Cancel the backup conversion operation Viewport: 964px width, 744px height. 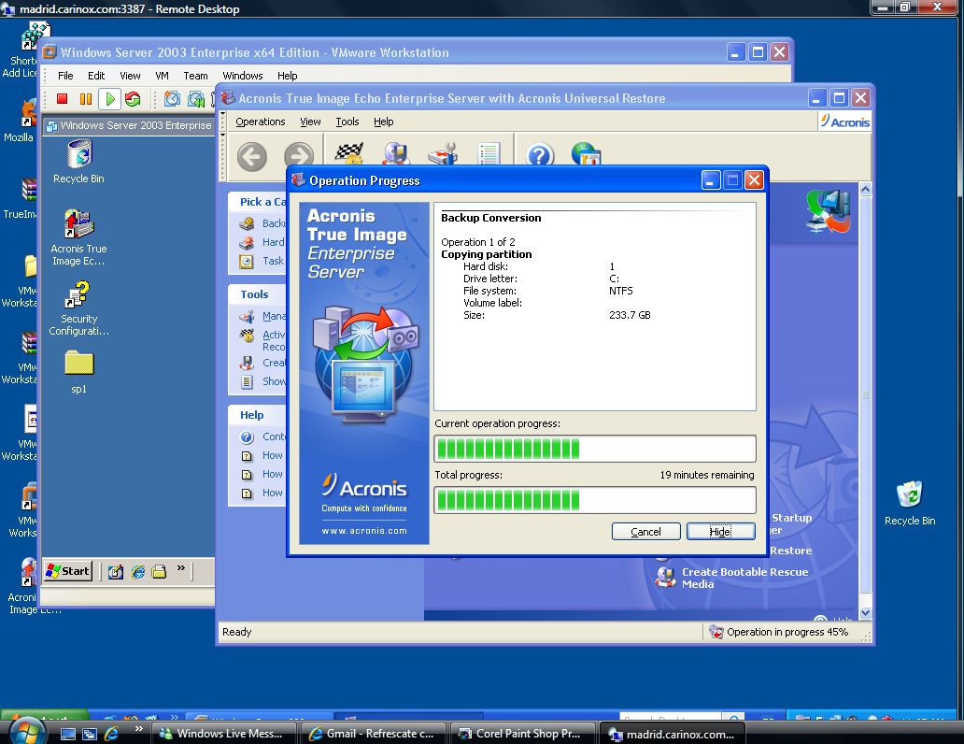(x=645, y=531)
